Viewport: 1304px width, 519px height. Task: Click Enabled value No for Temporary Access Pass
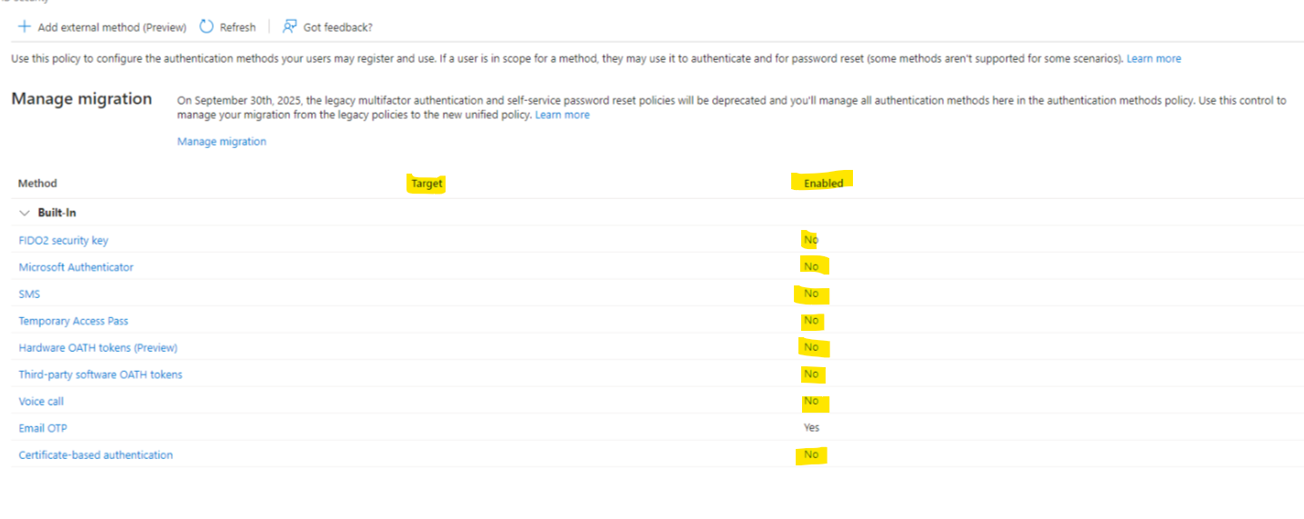811,321
